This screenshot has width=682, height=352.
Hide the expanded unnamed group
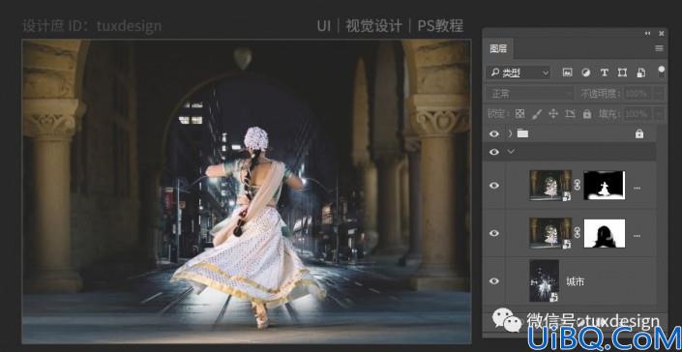[x=494, y=152]
